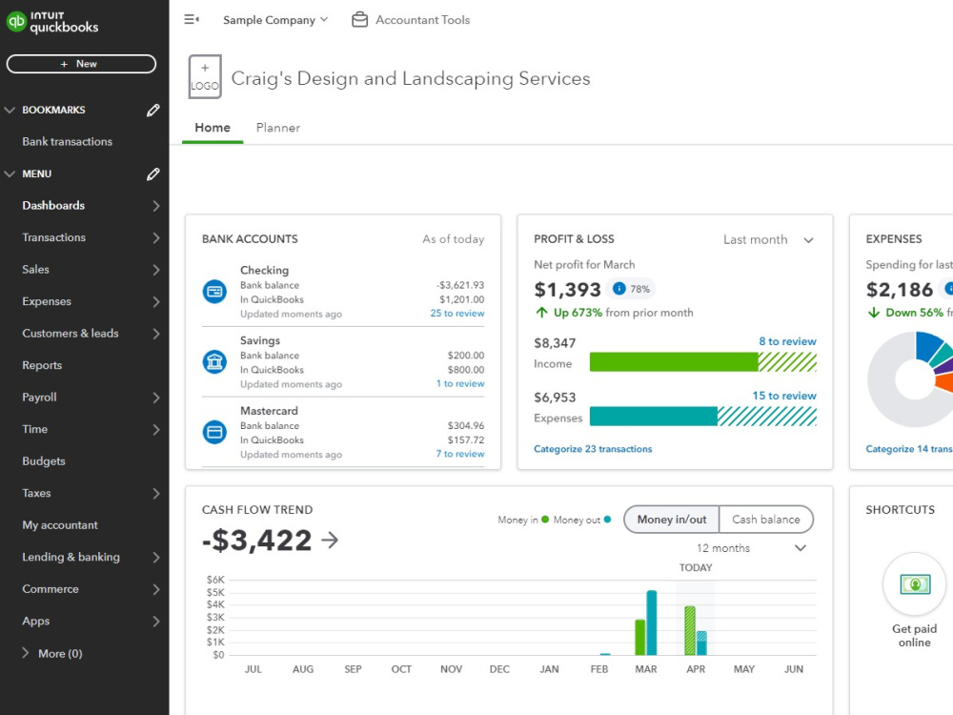This screenshot has height=715, width=953.
Task: Click the + New button
Action: pyautogui.click(x=82, y=63)
